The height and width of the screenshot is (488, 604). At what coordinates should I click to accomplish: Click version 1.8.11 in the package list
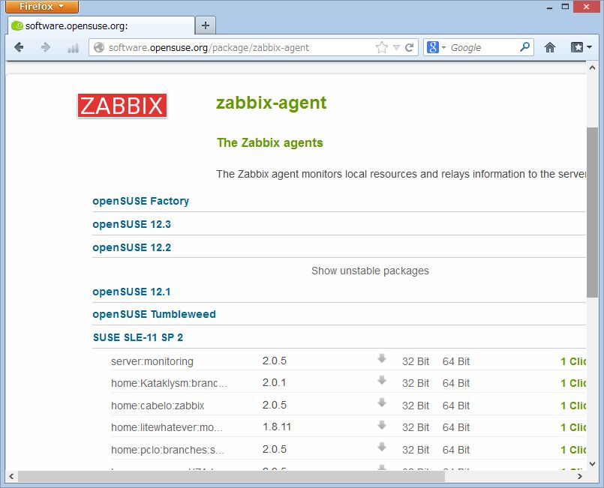(x=277, y=427)
